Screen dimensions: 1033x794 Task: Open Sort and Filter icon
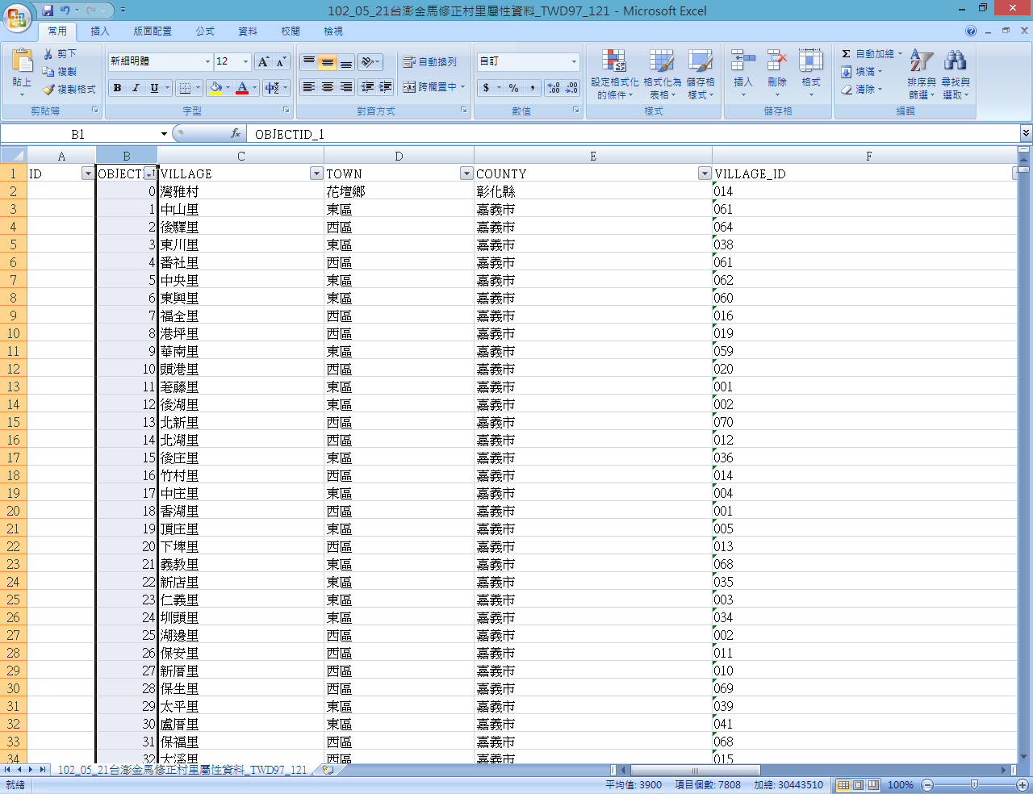[921, 62]
